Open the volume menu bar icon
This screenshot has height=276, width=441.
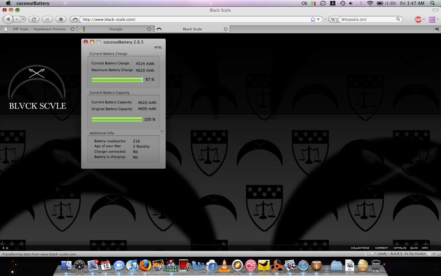click(x=351, y=3)
